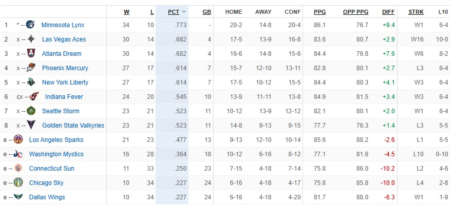The height and width of the screenshot is (206, 454).
Task: Toggle the PCT sort direction arrow
Action: coord(183,12)
